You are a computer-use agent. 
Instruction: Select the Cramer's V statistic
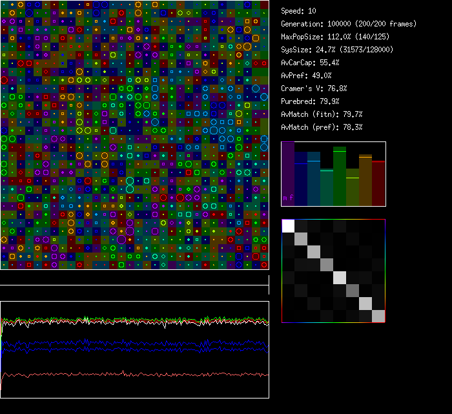coord(314,88)
